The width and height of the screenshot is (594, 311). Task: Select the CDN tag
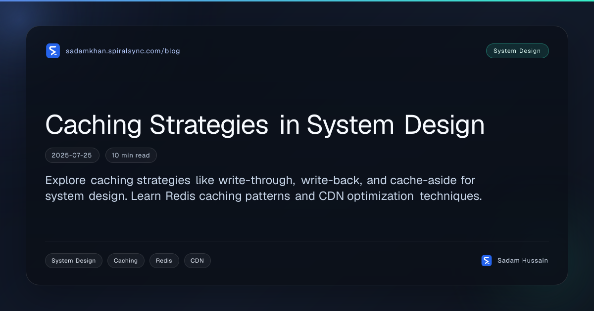(198, 261)
